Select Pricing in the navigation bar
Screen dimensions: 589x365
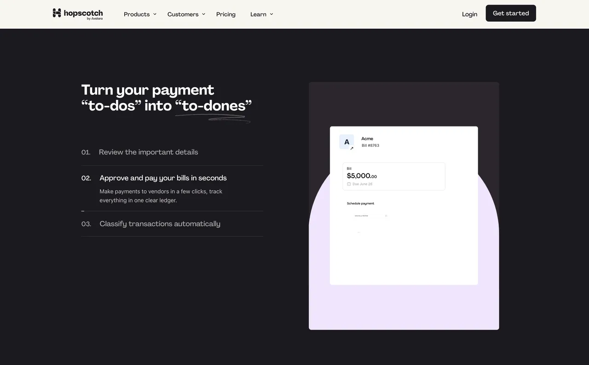[225, 14]
